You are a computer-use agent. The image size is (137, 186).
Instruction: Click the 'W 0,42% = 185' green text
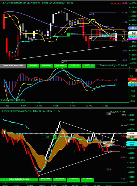pos(118,112)
